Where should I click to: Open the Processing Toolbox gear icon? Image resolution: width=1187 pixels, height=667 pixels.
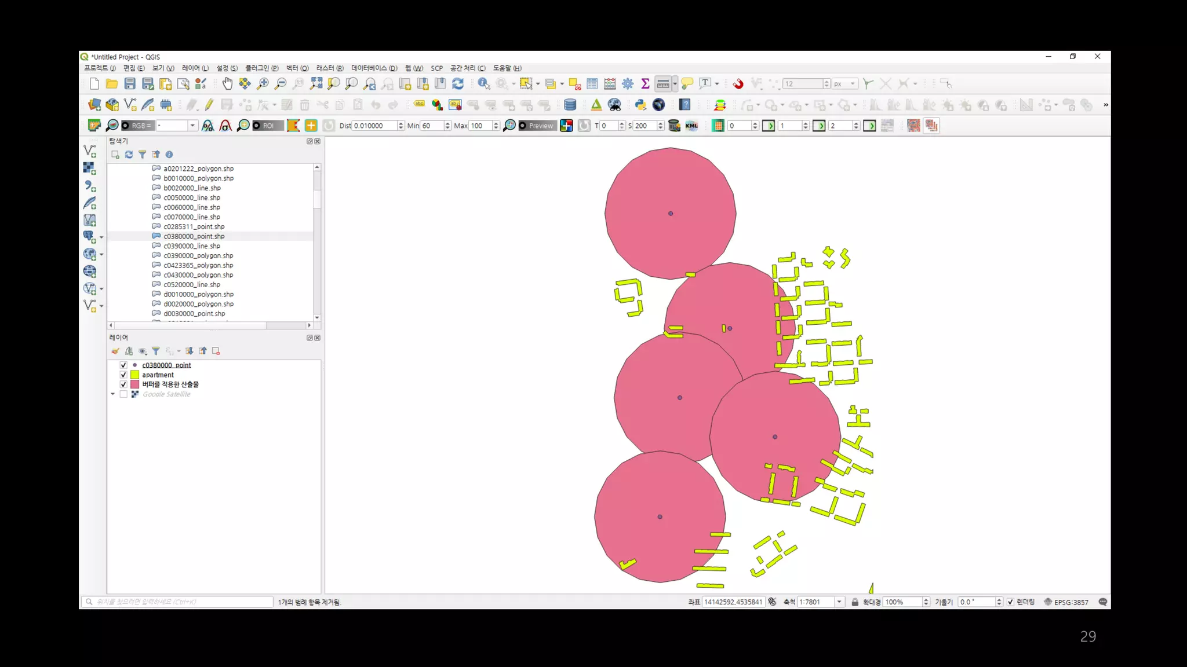pos(628,84)
